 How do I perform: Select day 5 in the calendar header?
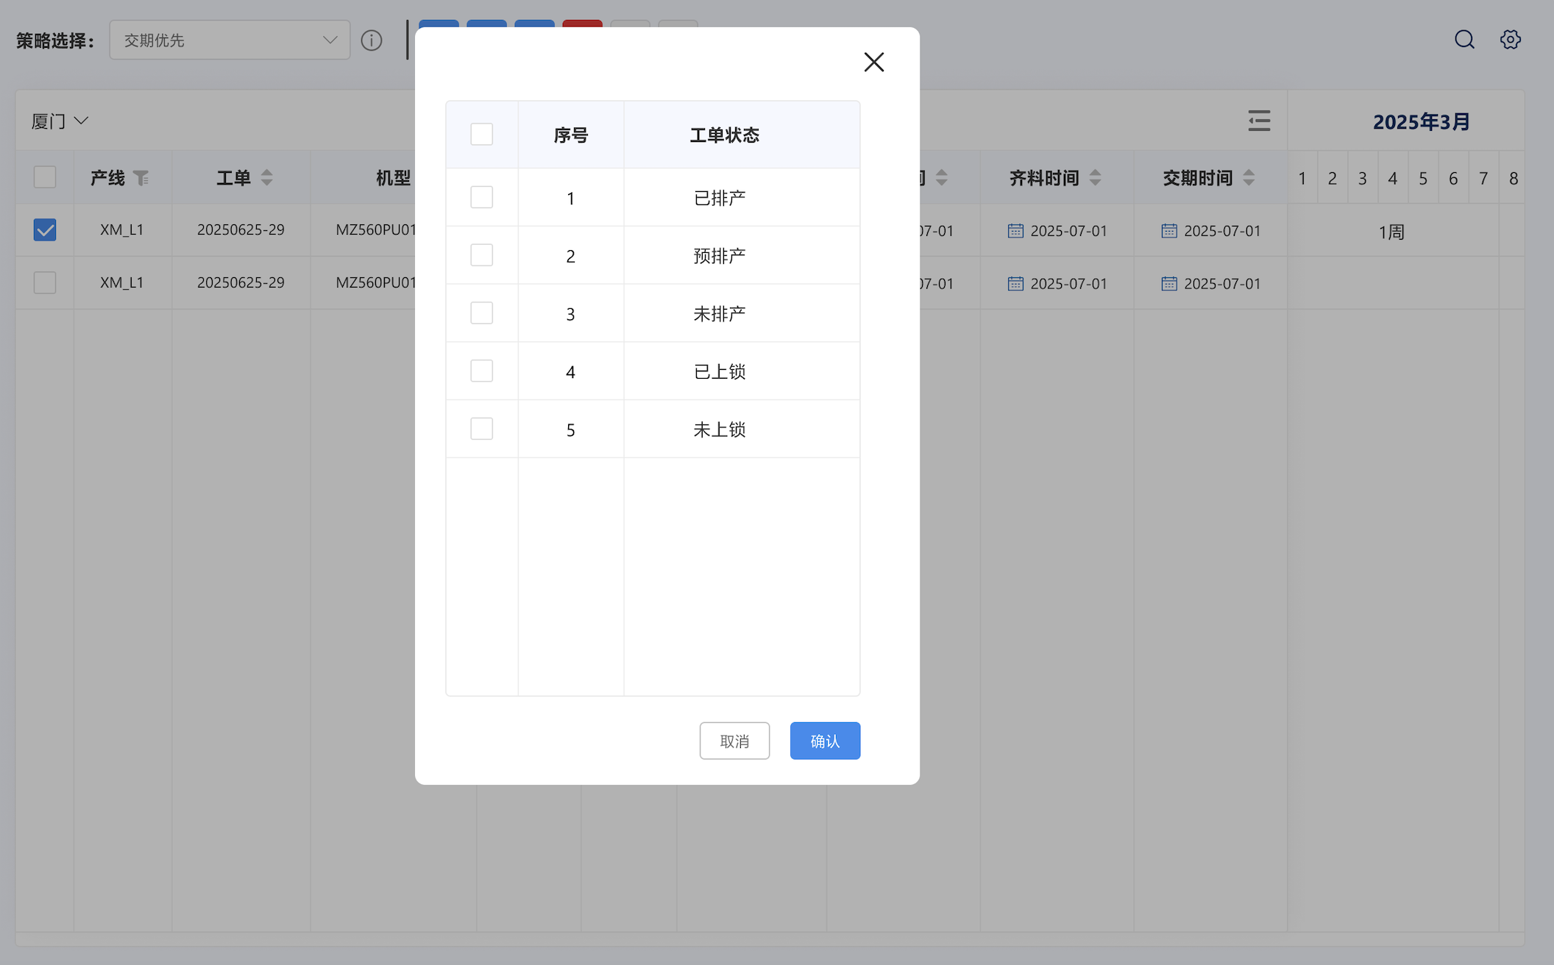[1423, 179]
